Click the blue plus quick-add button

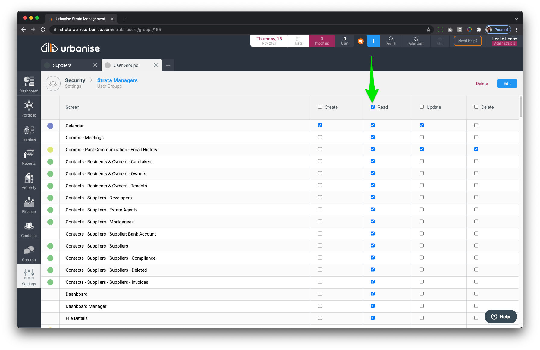coord(373,41)
